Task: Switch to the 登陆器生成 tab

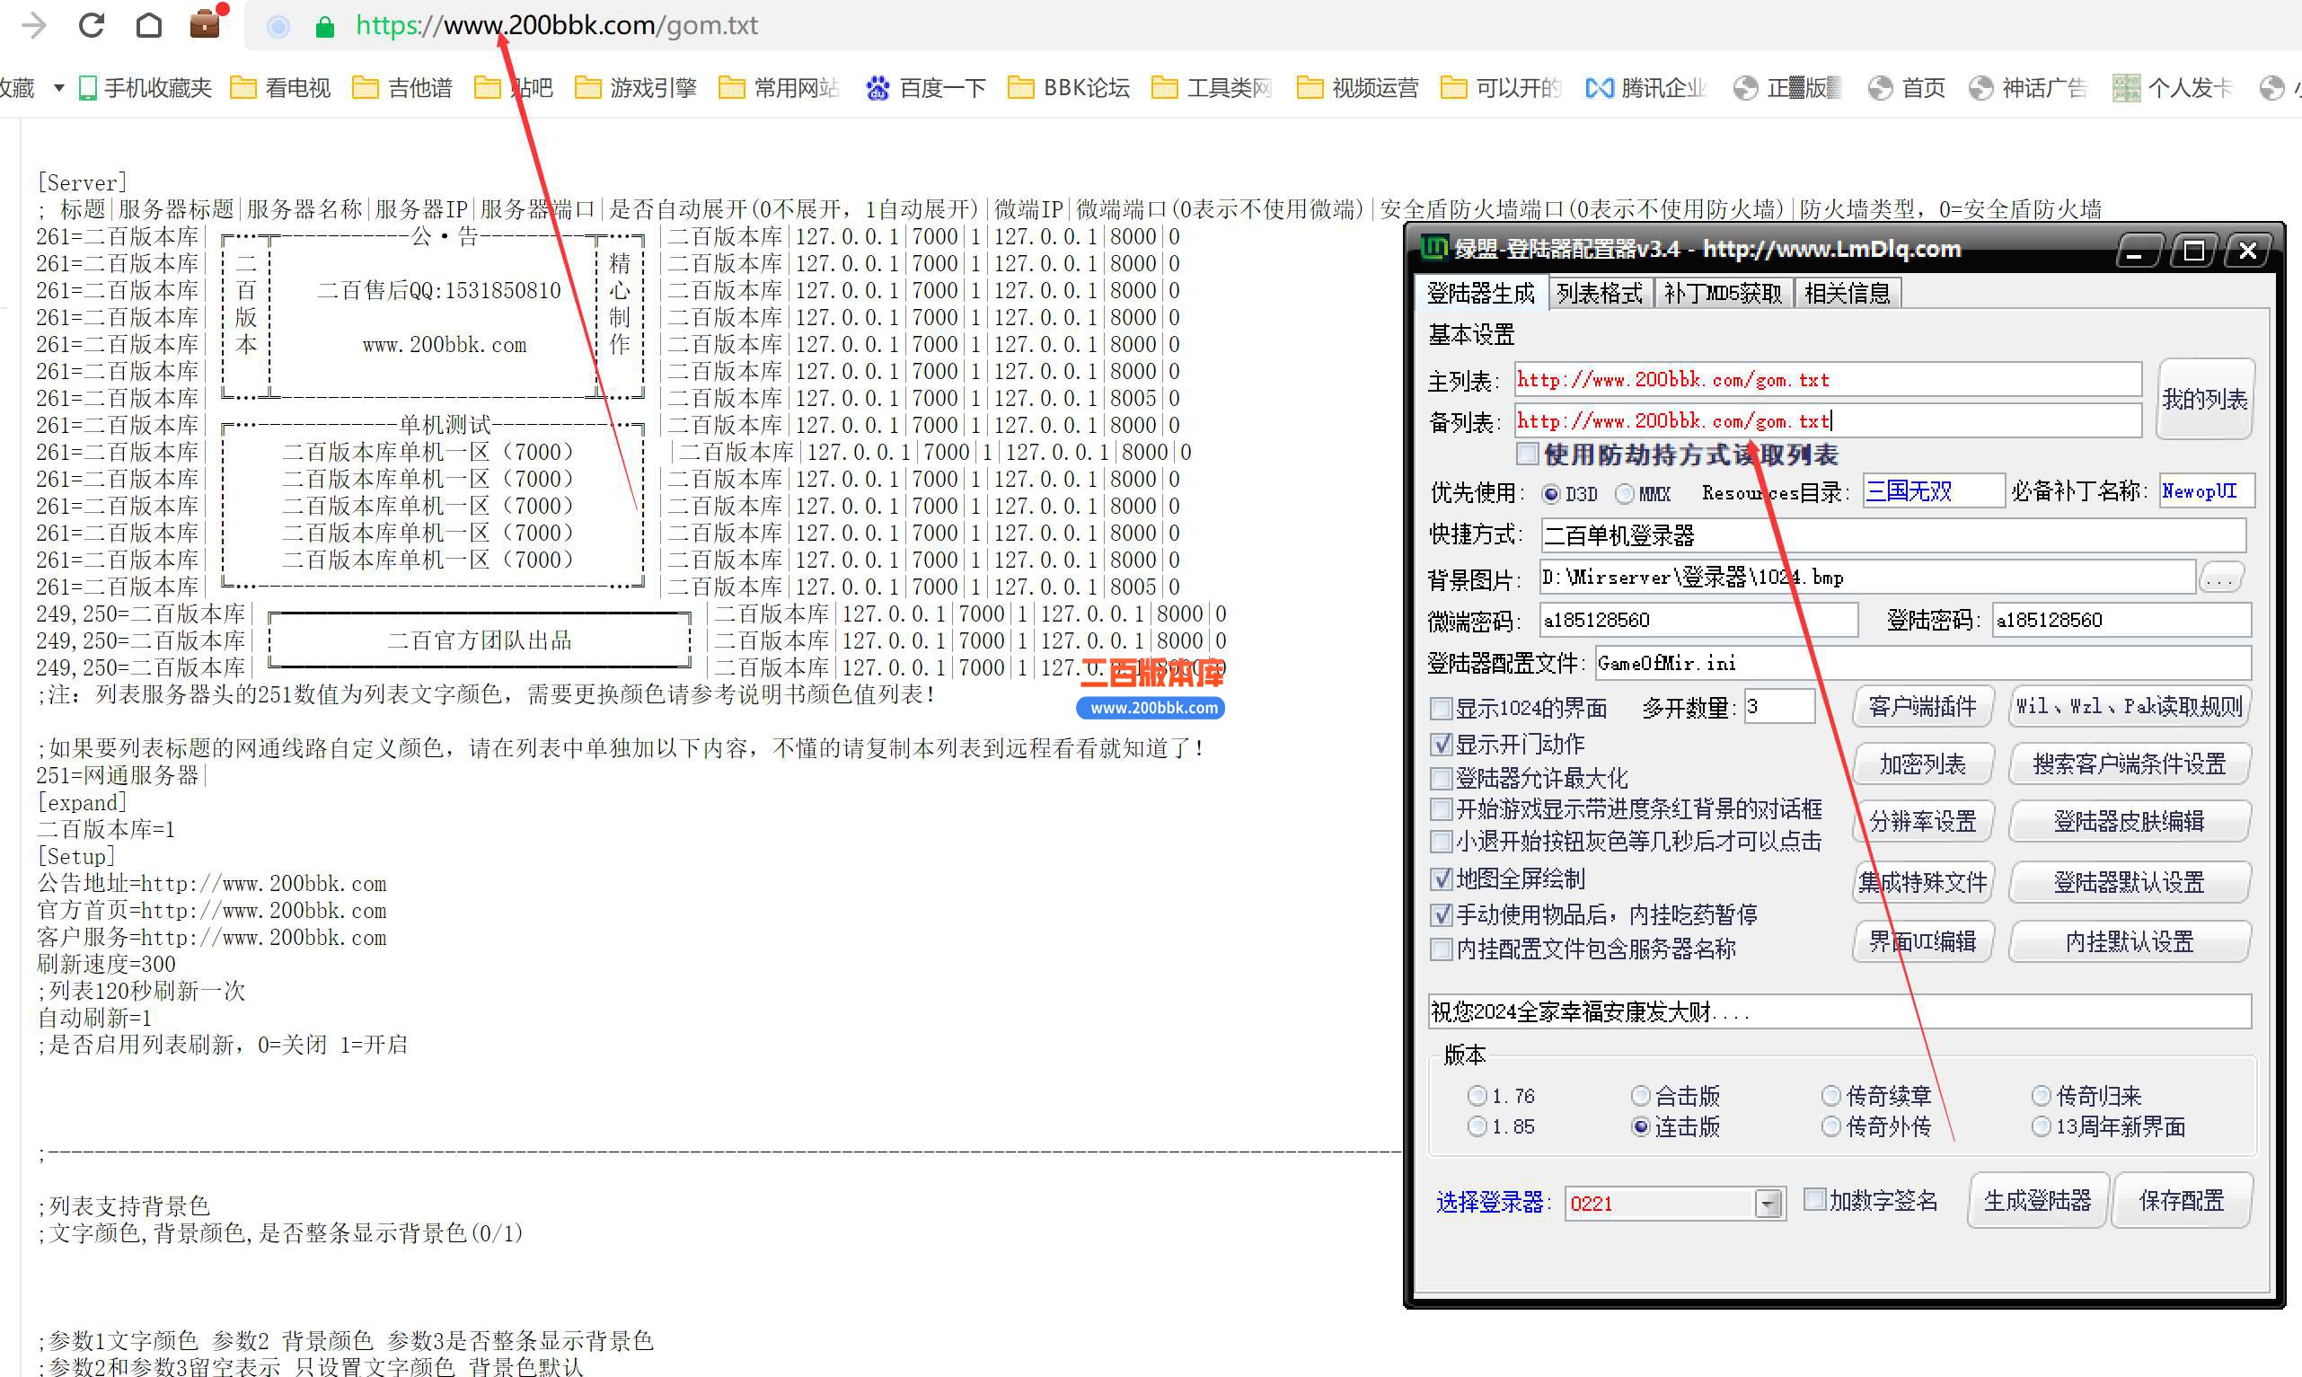Action: click(1481, 293)
